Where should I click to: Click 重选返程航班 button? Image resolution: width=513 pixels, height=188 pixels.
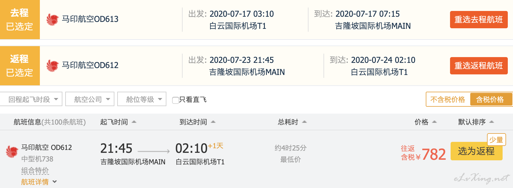(479, 66)
